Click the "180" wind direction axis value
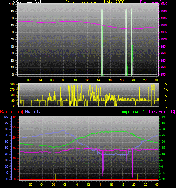 pos(12,95)
